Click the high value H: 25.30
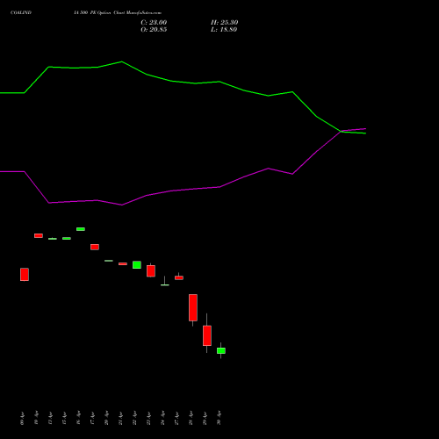 (x=224, y=23)
